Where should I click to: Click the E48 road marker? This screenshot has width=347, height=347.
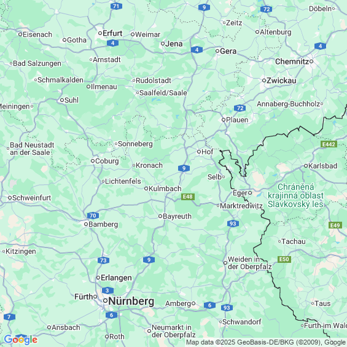(188, 197)
